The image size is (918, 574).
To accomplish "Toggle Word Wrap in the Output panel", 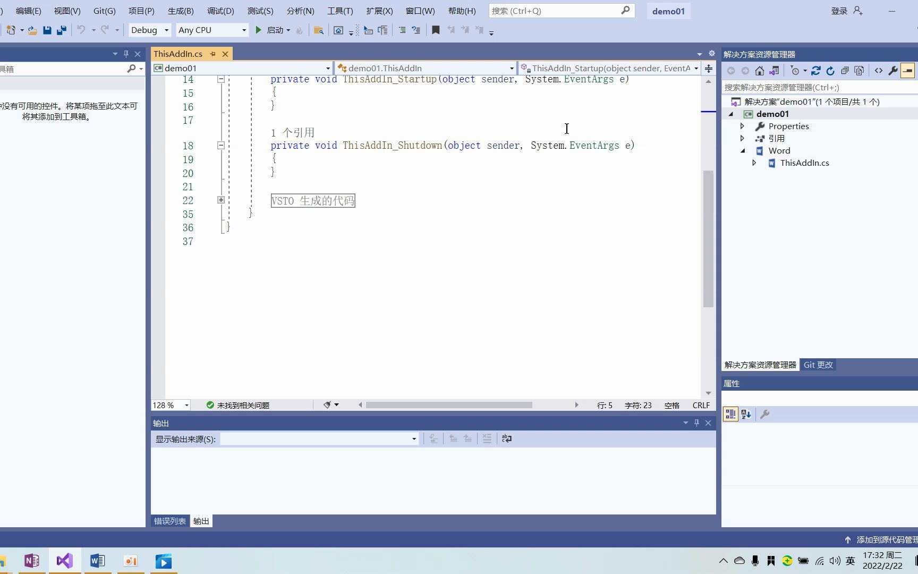I will click(506, 438).
